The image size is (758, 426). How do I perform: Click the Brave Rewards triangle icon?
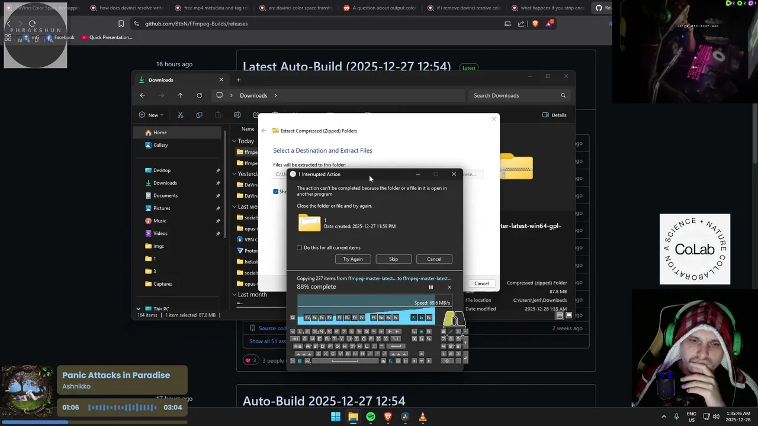coord(550,24)
